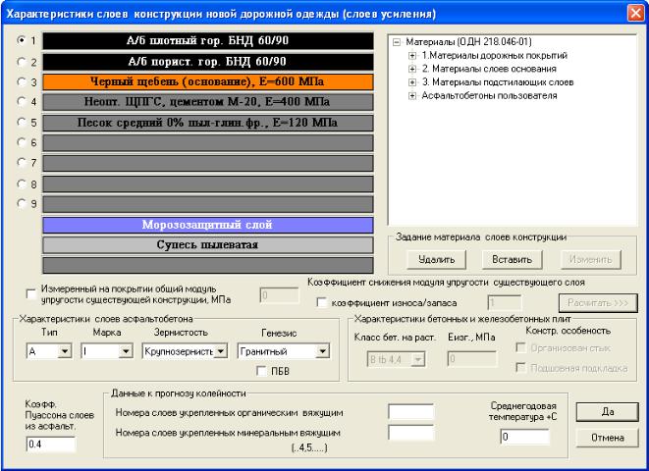Viewport: 649px width, 471px height.
Task: Expand 'Асфальтобетоны пользователя' node
Action: [x=412, y=96]
